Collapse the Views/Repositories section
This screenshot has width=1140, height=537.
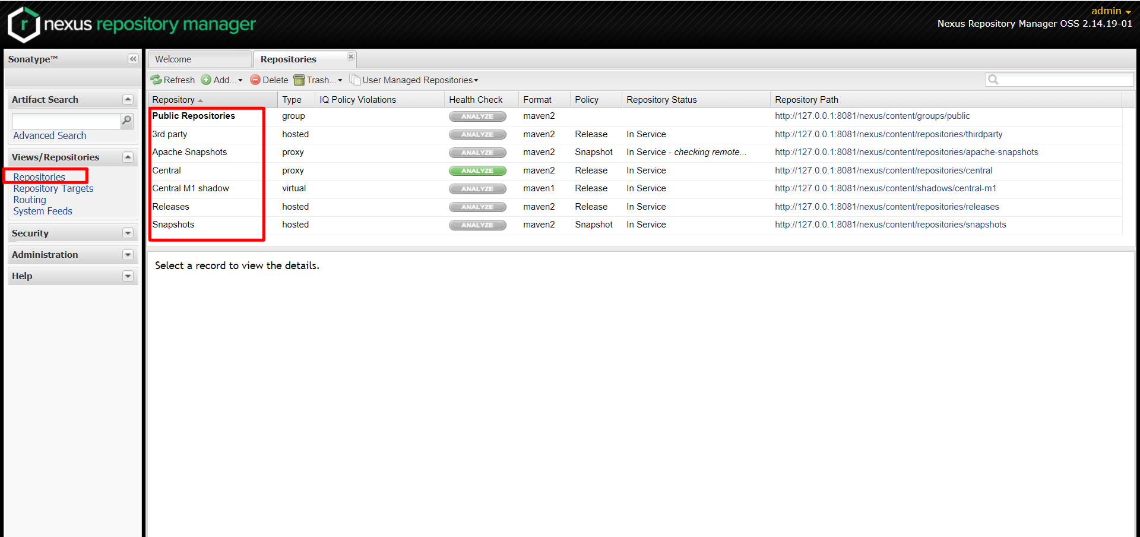[x=128, y=157]
